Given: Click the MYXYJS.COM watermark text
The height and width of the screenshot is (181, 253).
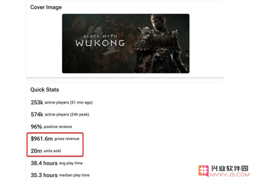Looking at the screenshot, I should 230,175.
